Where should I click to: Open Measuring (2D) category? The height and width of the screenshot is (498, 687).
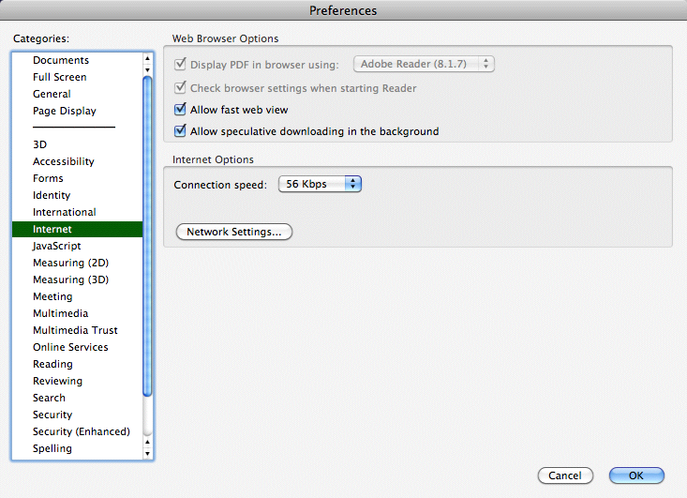click(x=77, y=263)
